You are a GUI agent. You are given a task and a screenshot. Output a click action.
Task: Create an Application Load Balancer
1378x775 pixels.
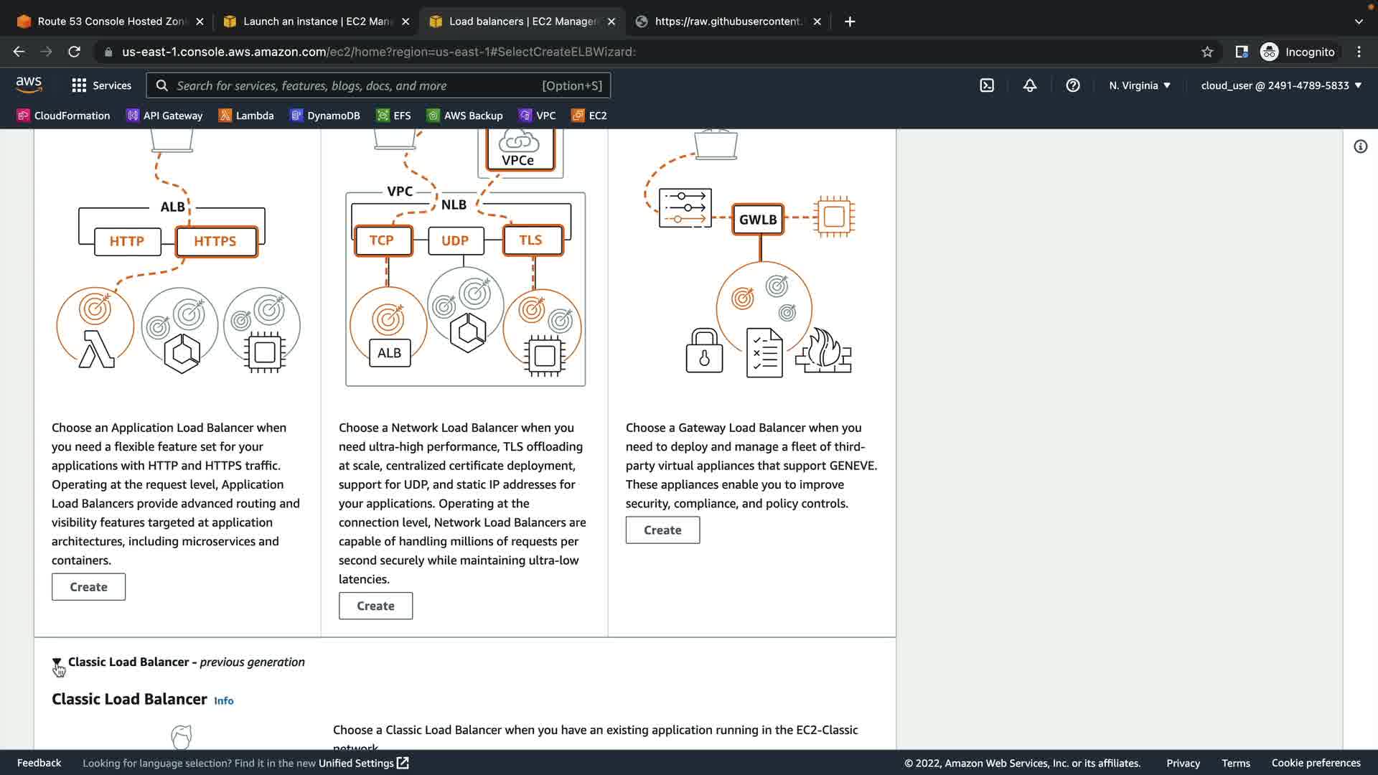point(88,587)
